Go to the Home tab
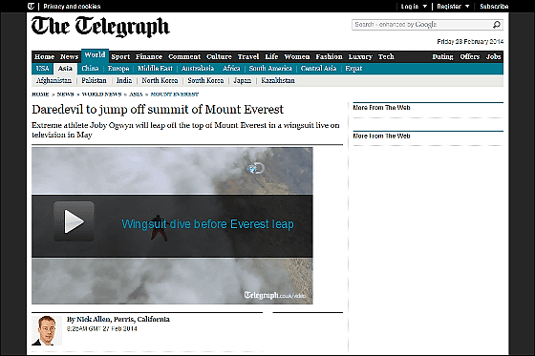The width and height of the screenshot is (535, 356). [x=44, y=56]
